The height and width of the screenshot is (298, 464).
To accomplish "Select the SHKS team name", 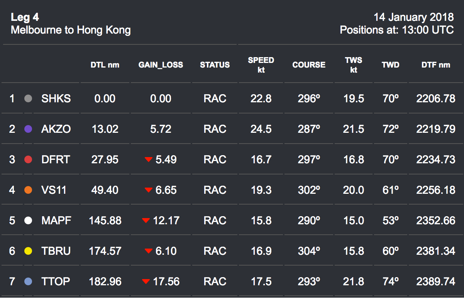I will pyautogui.click(x=56, y=99).
